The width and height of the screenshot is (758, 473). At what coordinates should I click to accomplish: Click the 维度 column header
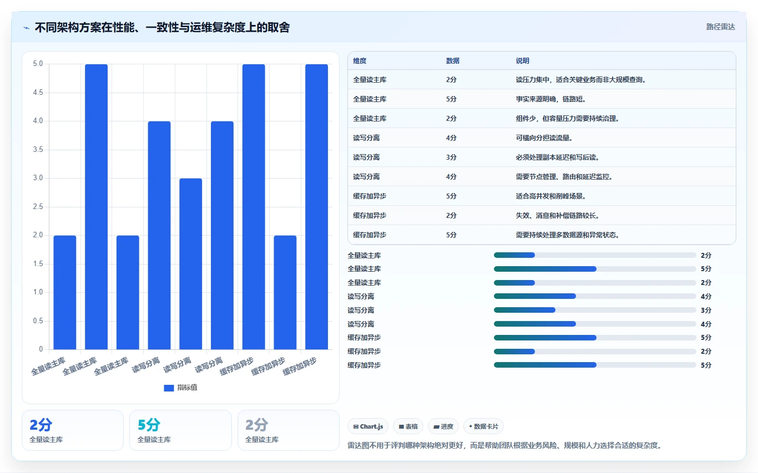point(360,61)
